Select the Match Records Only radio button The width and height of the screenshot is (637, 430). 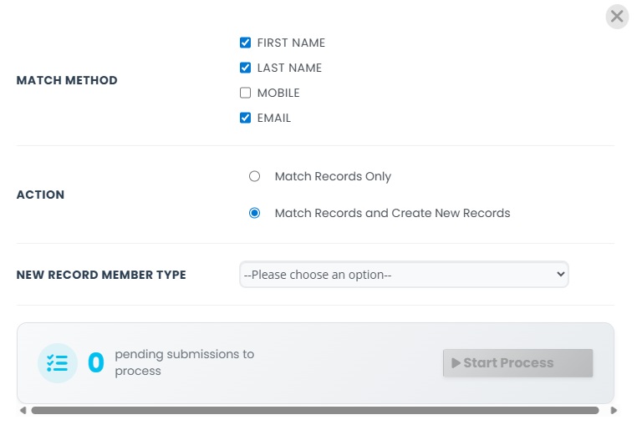click(x=254, y=176)
